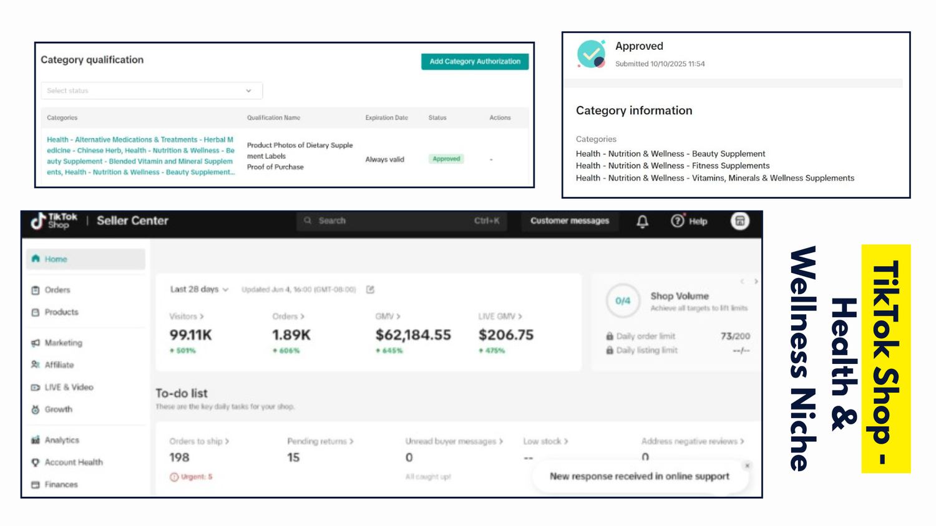Click the Approved checkmark icon
Image resolution: width=936 pixels, height=526 pixels.
[591, 54]
